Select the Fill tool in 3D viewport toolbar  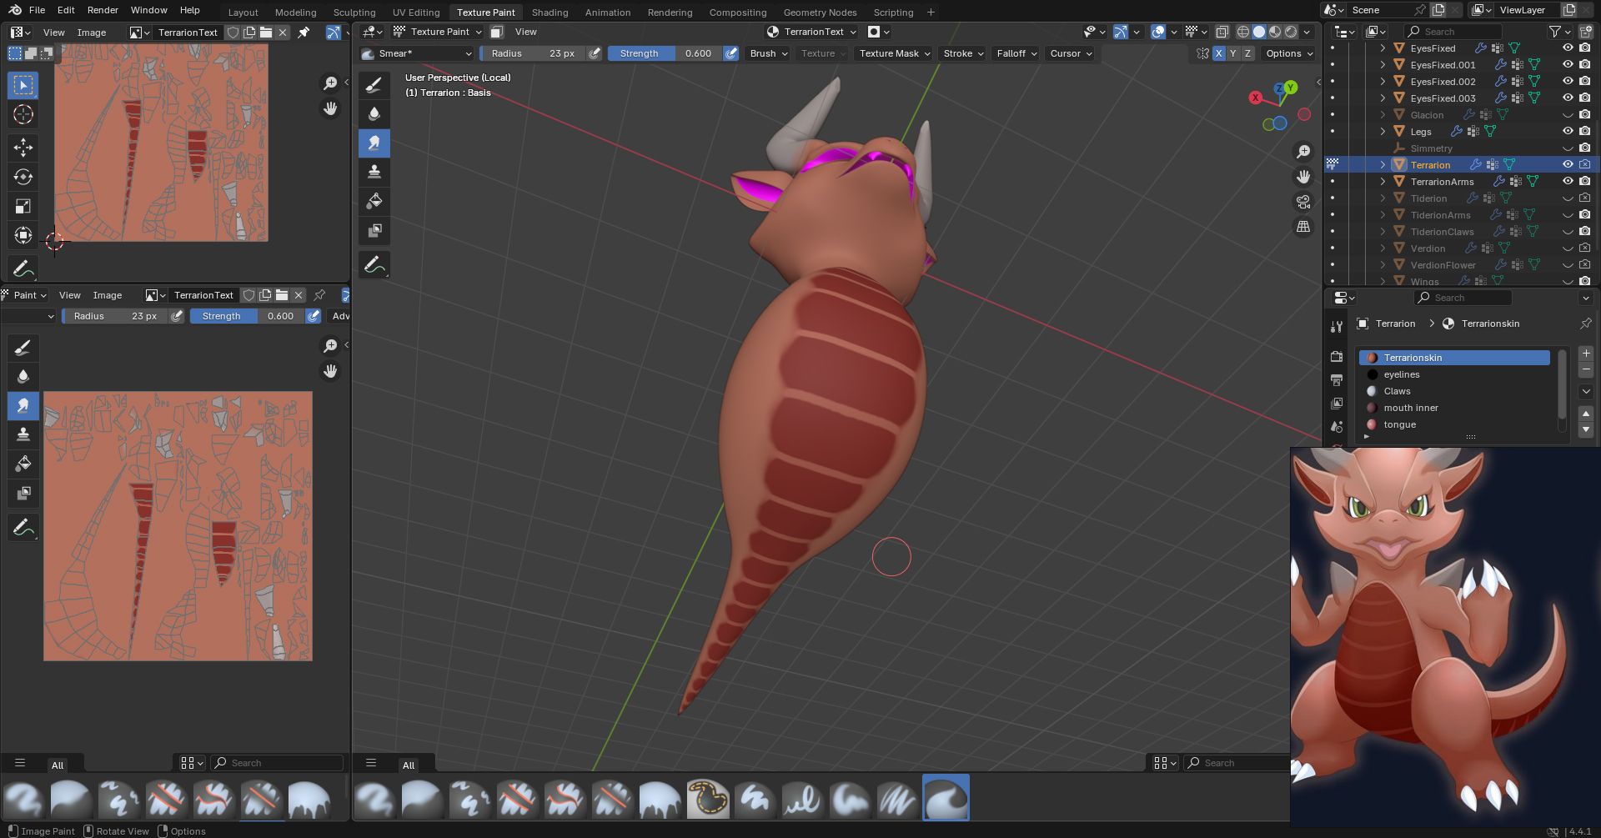[374, 201]
